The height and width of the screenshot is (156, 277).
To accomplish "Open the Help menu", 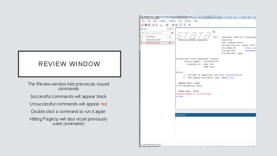I will [196, 21].
